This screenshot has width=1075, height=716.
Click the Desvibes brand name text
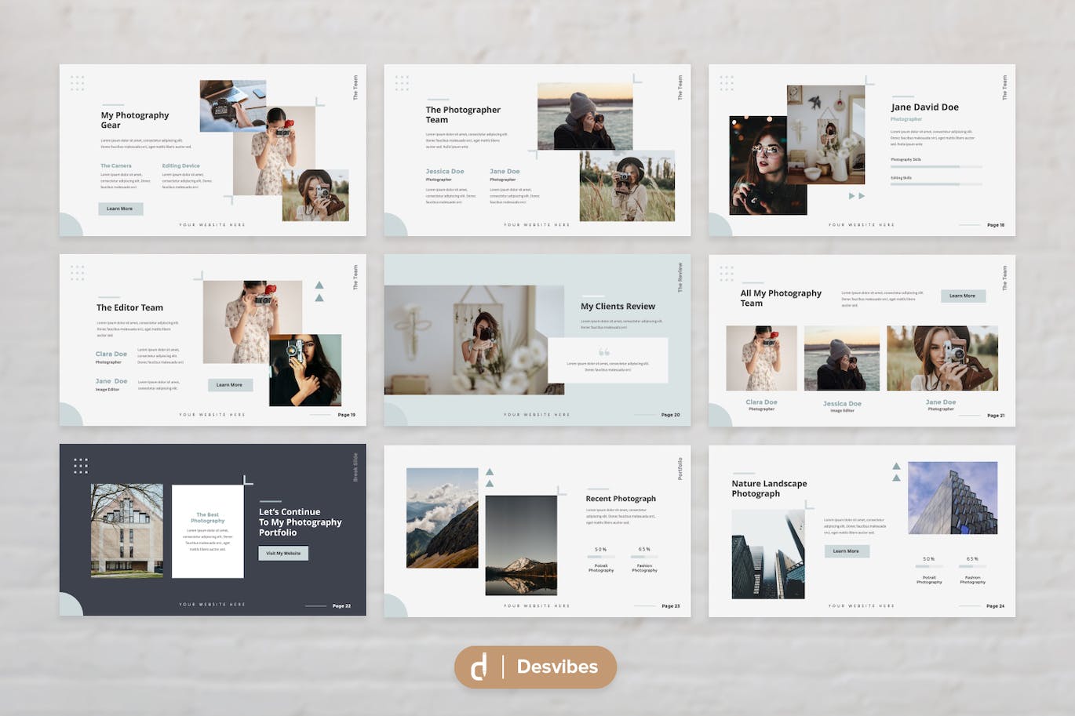[x=557, y=667]
